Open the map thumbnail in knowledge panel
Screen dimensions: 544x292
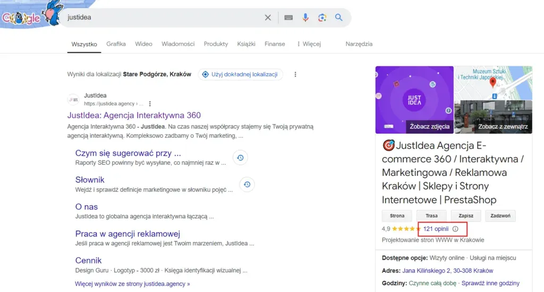[494, 83]
